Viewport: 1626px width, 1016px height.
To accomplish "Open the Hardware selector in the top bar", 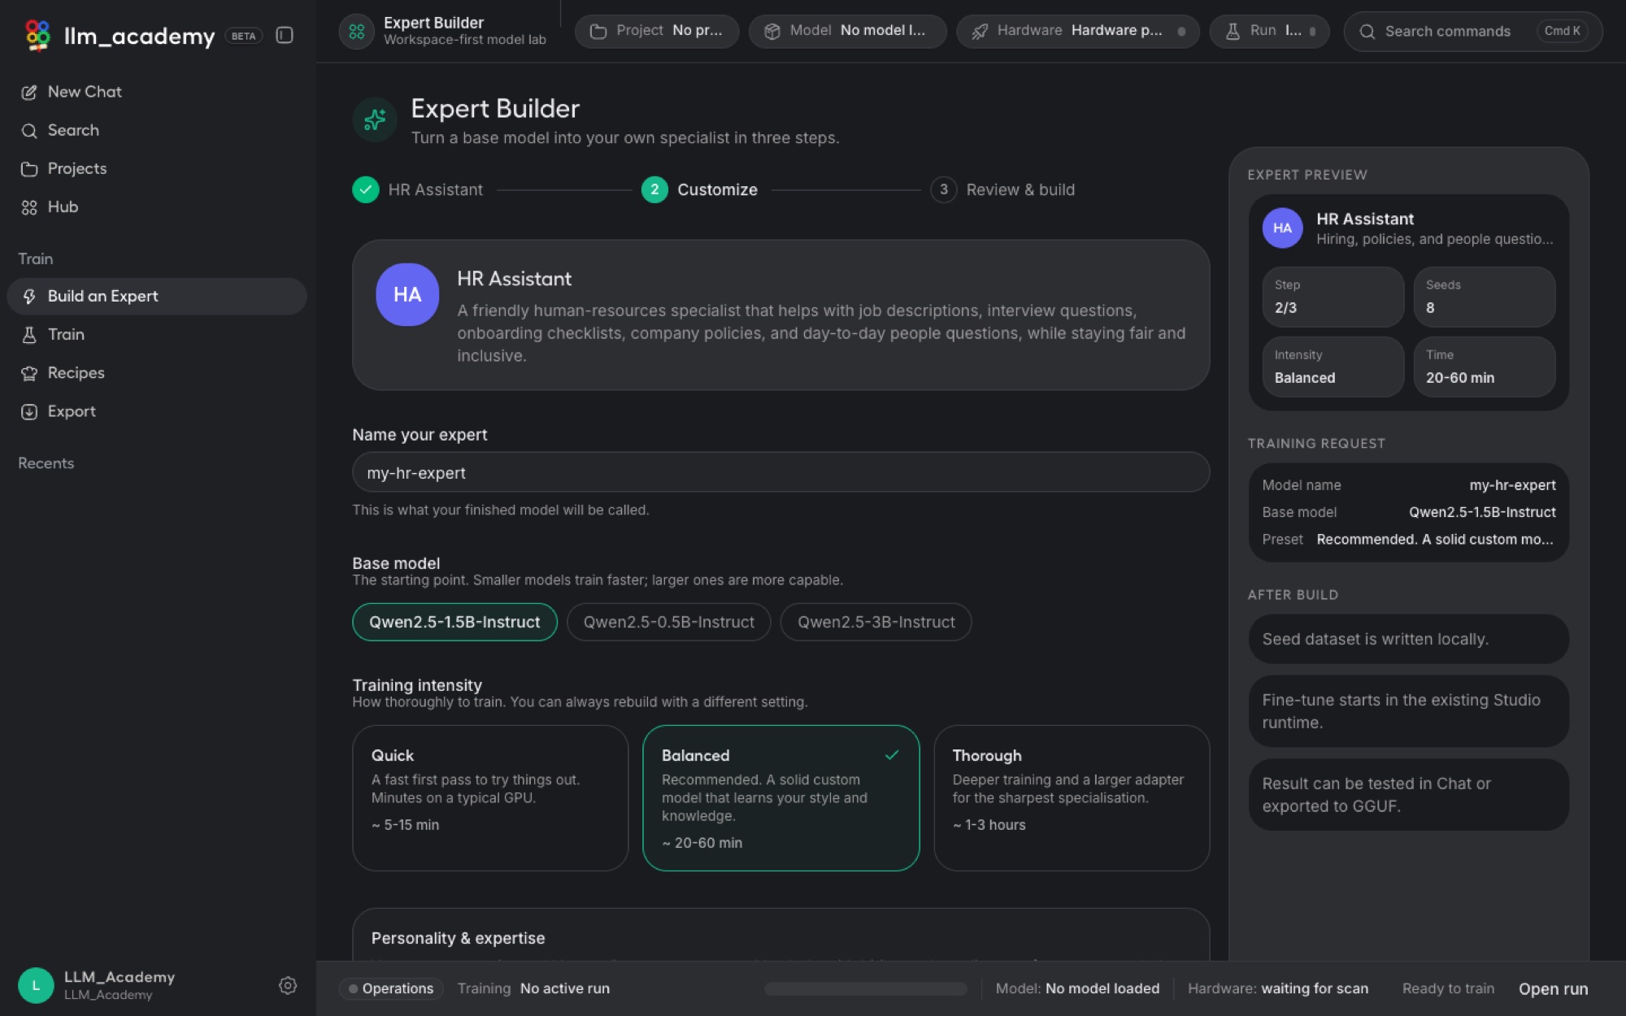I will coord(1077,31).
